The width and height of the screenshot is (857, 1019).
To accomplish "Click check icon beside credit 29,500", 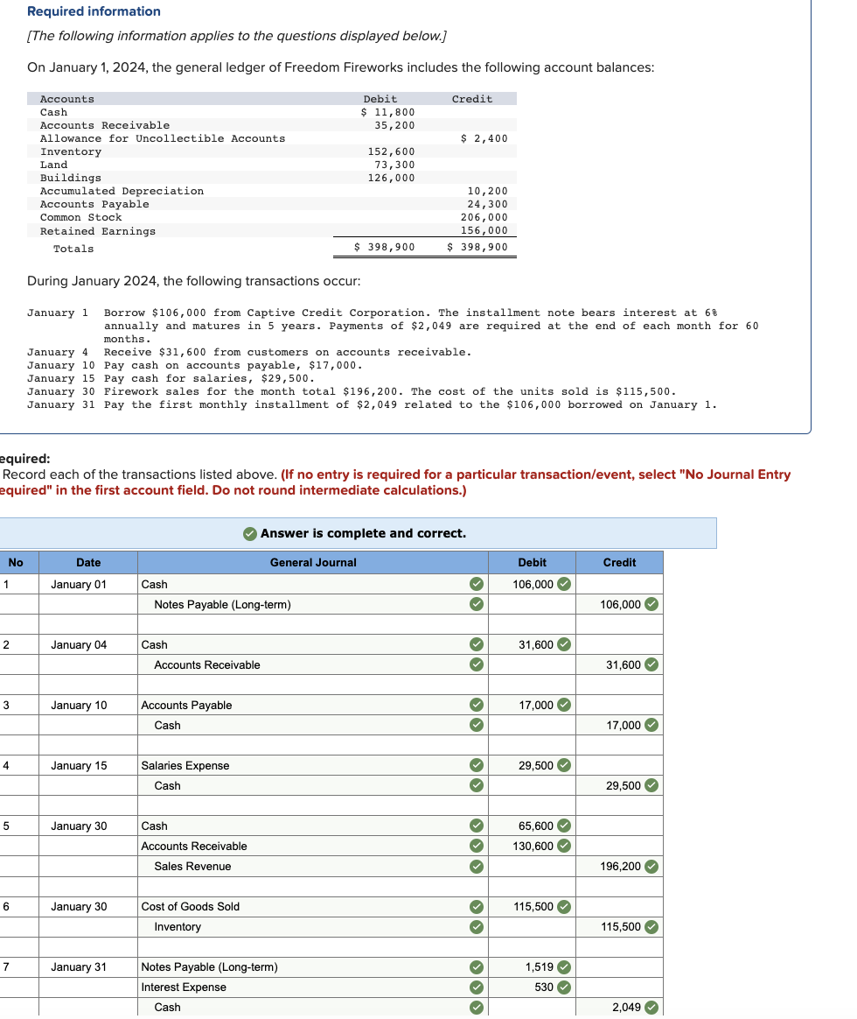I will point(651,785).
